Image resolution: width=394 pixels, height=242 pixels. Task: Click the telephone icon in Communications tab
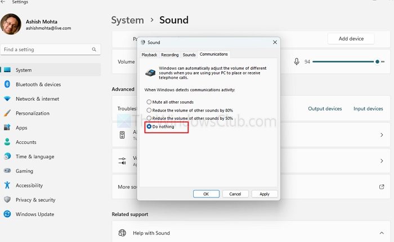tap(150, 73)
